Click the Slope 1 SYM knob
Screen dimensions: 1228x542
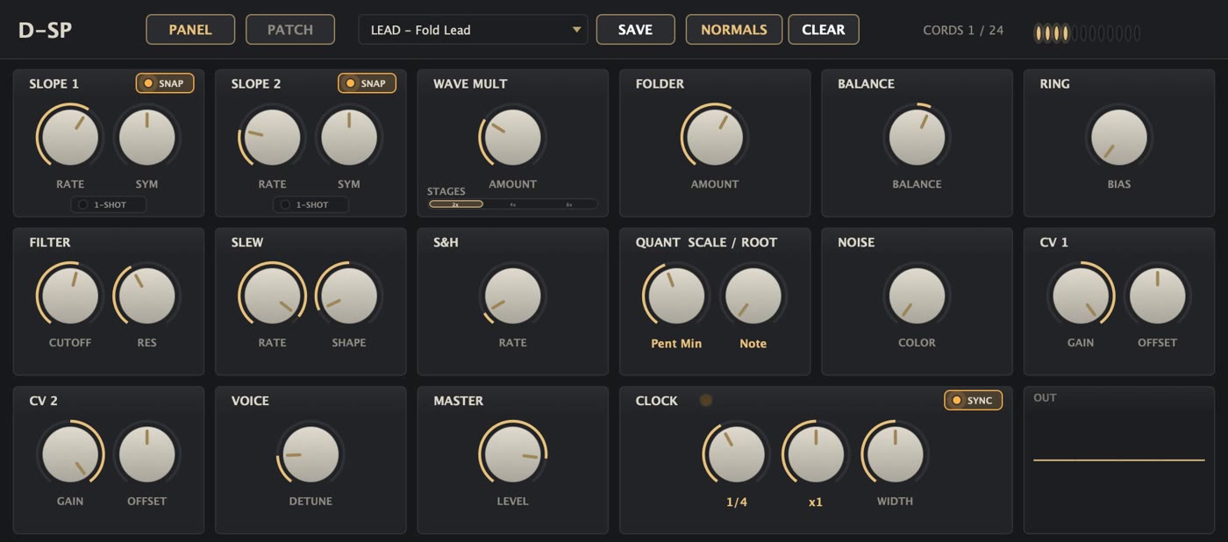[147, 138]
